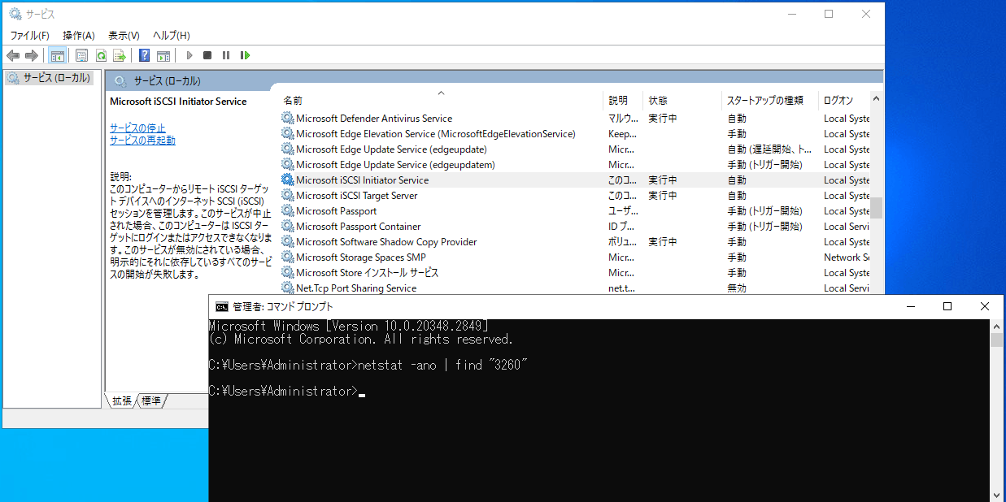Open Properties via toolbar icon
Viewport: 1006px width, 502px height.
point(81,55)
